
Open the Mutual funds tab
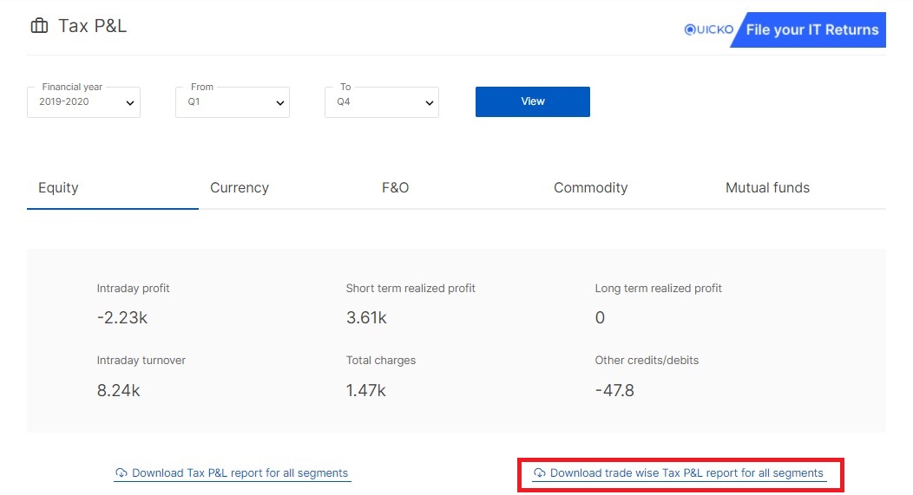click(x=767, y=188)
